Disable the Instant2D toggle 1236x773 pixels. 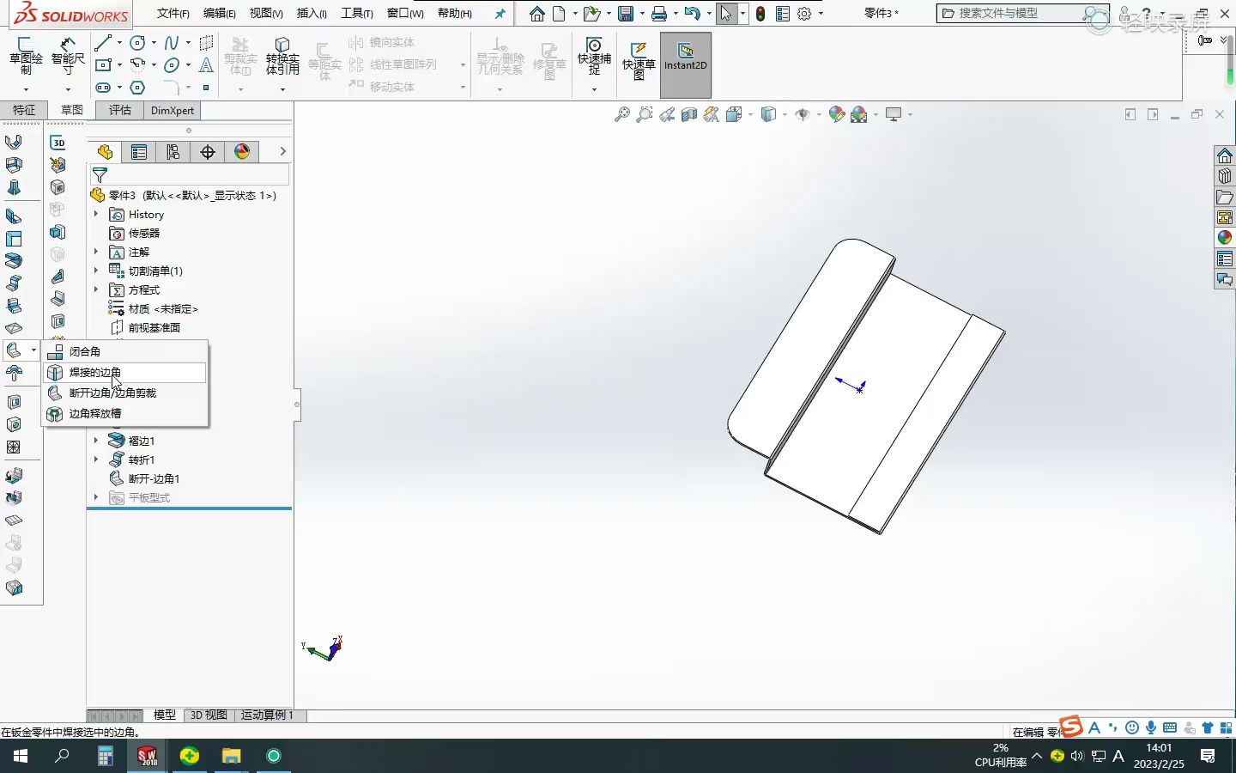685,64
